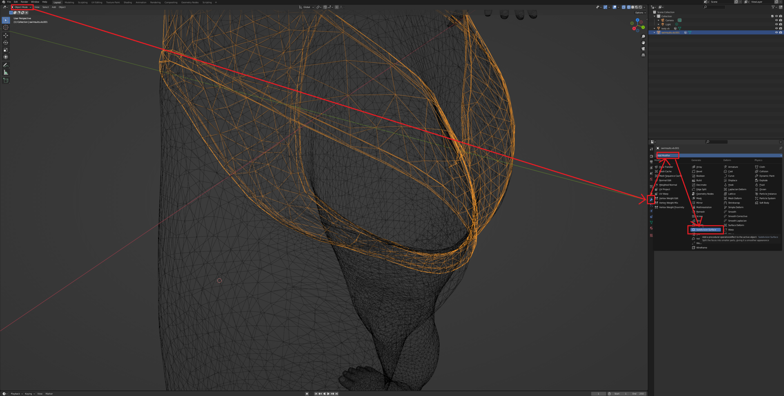
Task: Open the Global transform orientation dropdown
Action: click(x=307, y=7)
